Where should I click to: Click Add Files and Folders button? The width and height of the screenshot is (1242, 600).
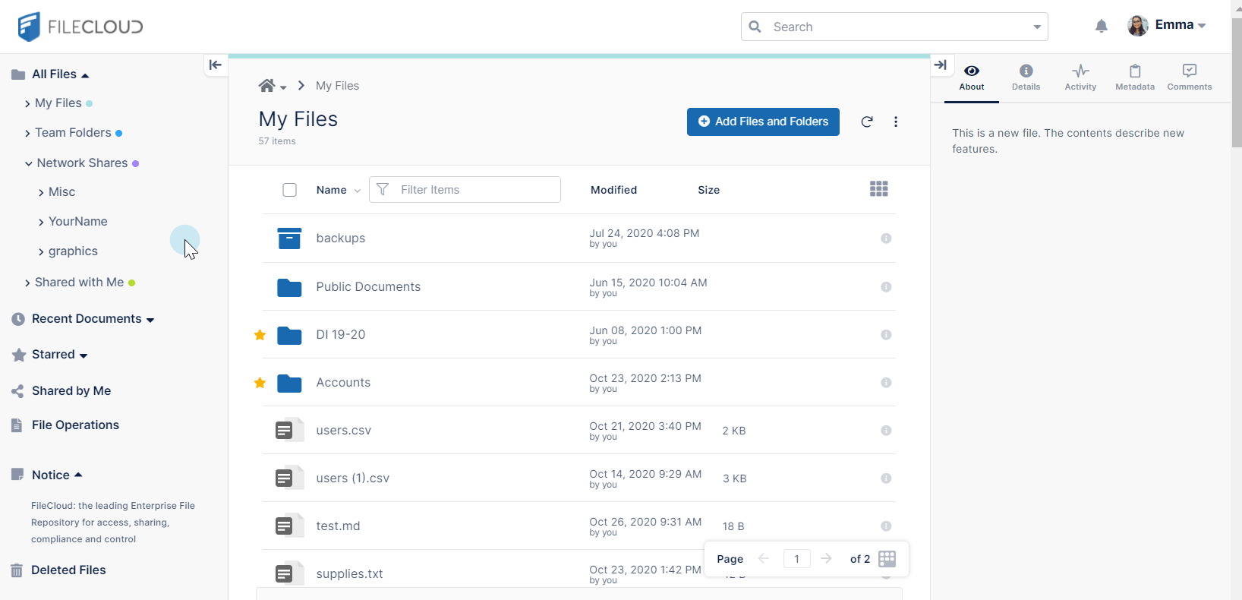pyautogui.click(x=763, y=122)
